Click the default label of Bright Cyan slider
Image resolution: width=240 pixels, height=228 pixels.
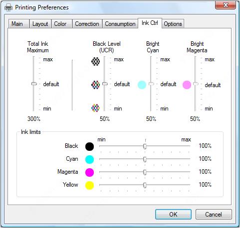click(168, 84)
